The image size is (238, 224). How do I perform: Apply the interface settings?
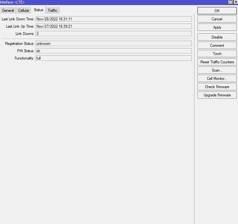217,27
